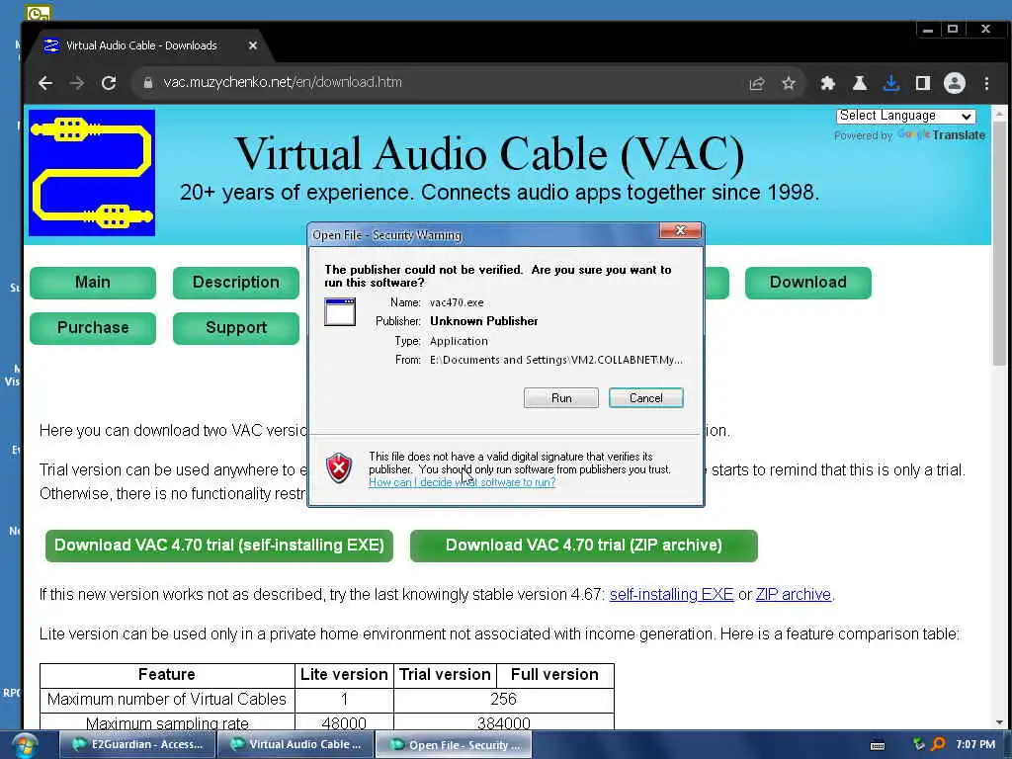Click the Windows Start orb
This screenshot has height=759, width=1012.
click(25, 745)
